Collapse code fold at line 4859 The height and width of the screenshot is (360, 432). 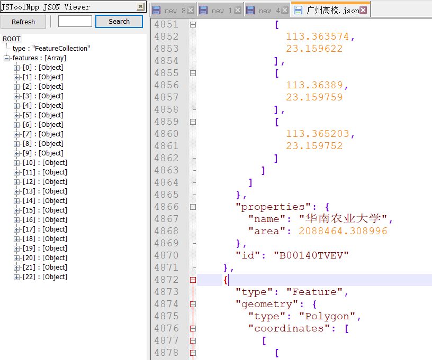coord(193,122)
